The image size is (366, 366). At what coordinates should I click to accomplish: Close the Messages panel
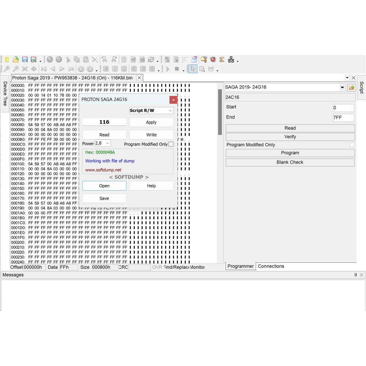(361, 275)
